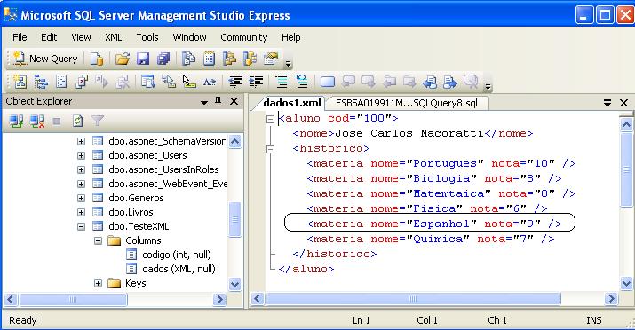The height and width of the screenshot is (330, 635).
Task: Click the Save All icon
Action: [163, 59]
